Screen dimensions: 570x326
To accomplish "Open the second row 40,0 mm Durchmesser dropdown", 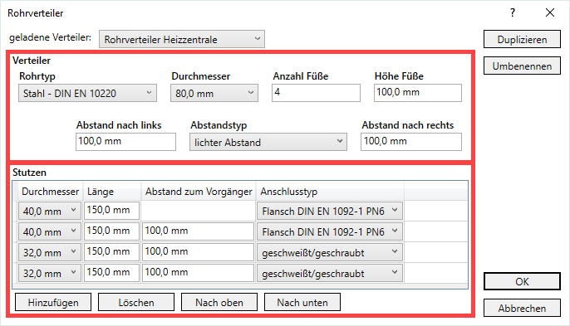I will (50, 231).
